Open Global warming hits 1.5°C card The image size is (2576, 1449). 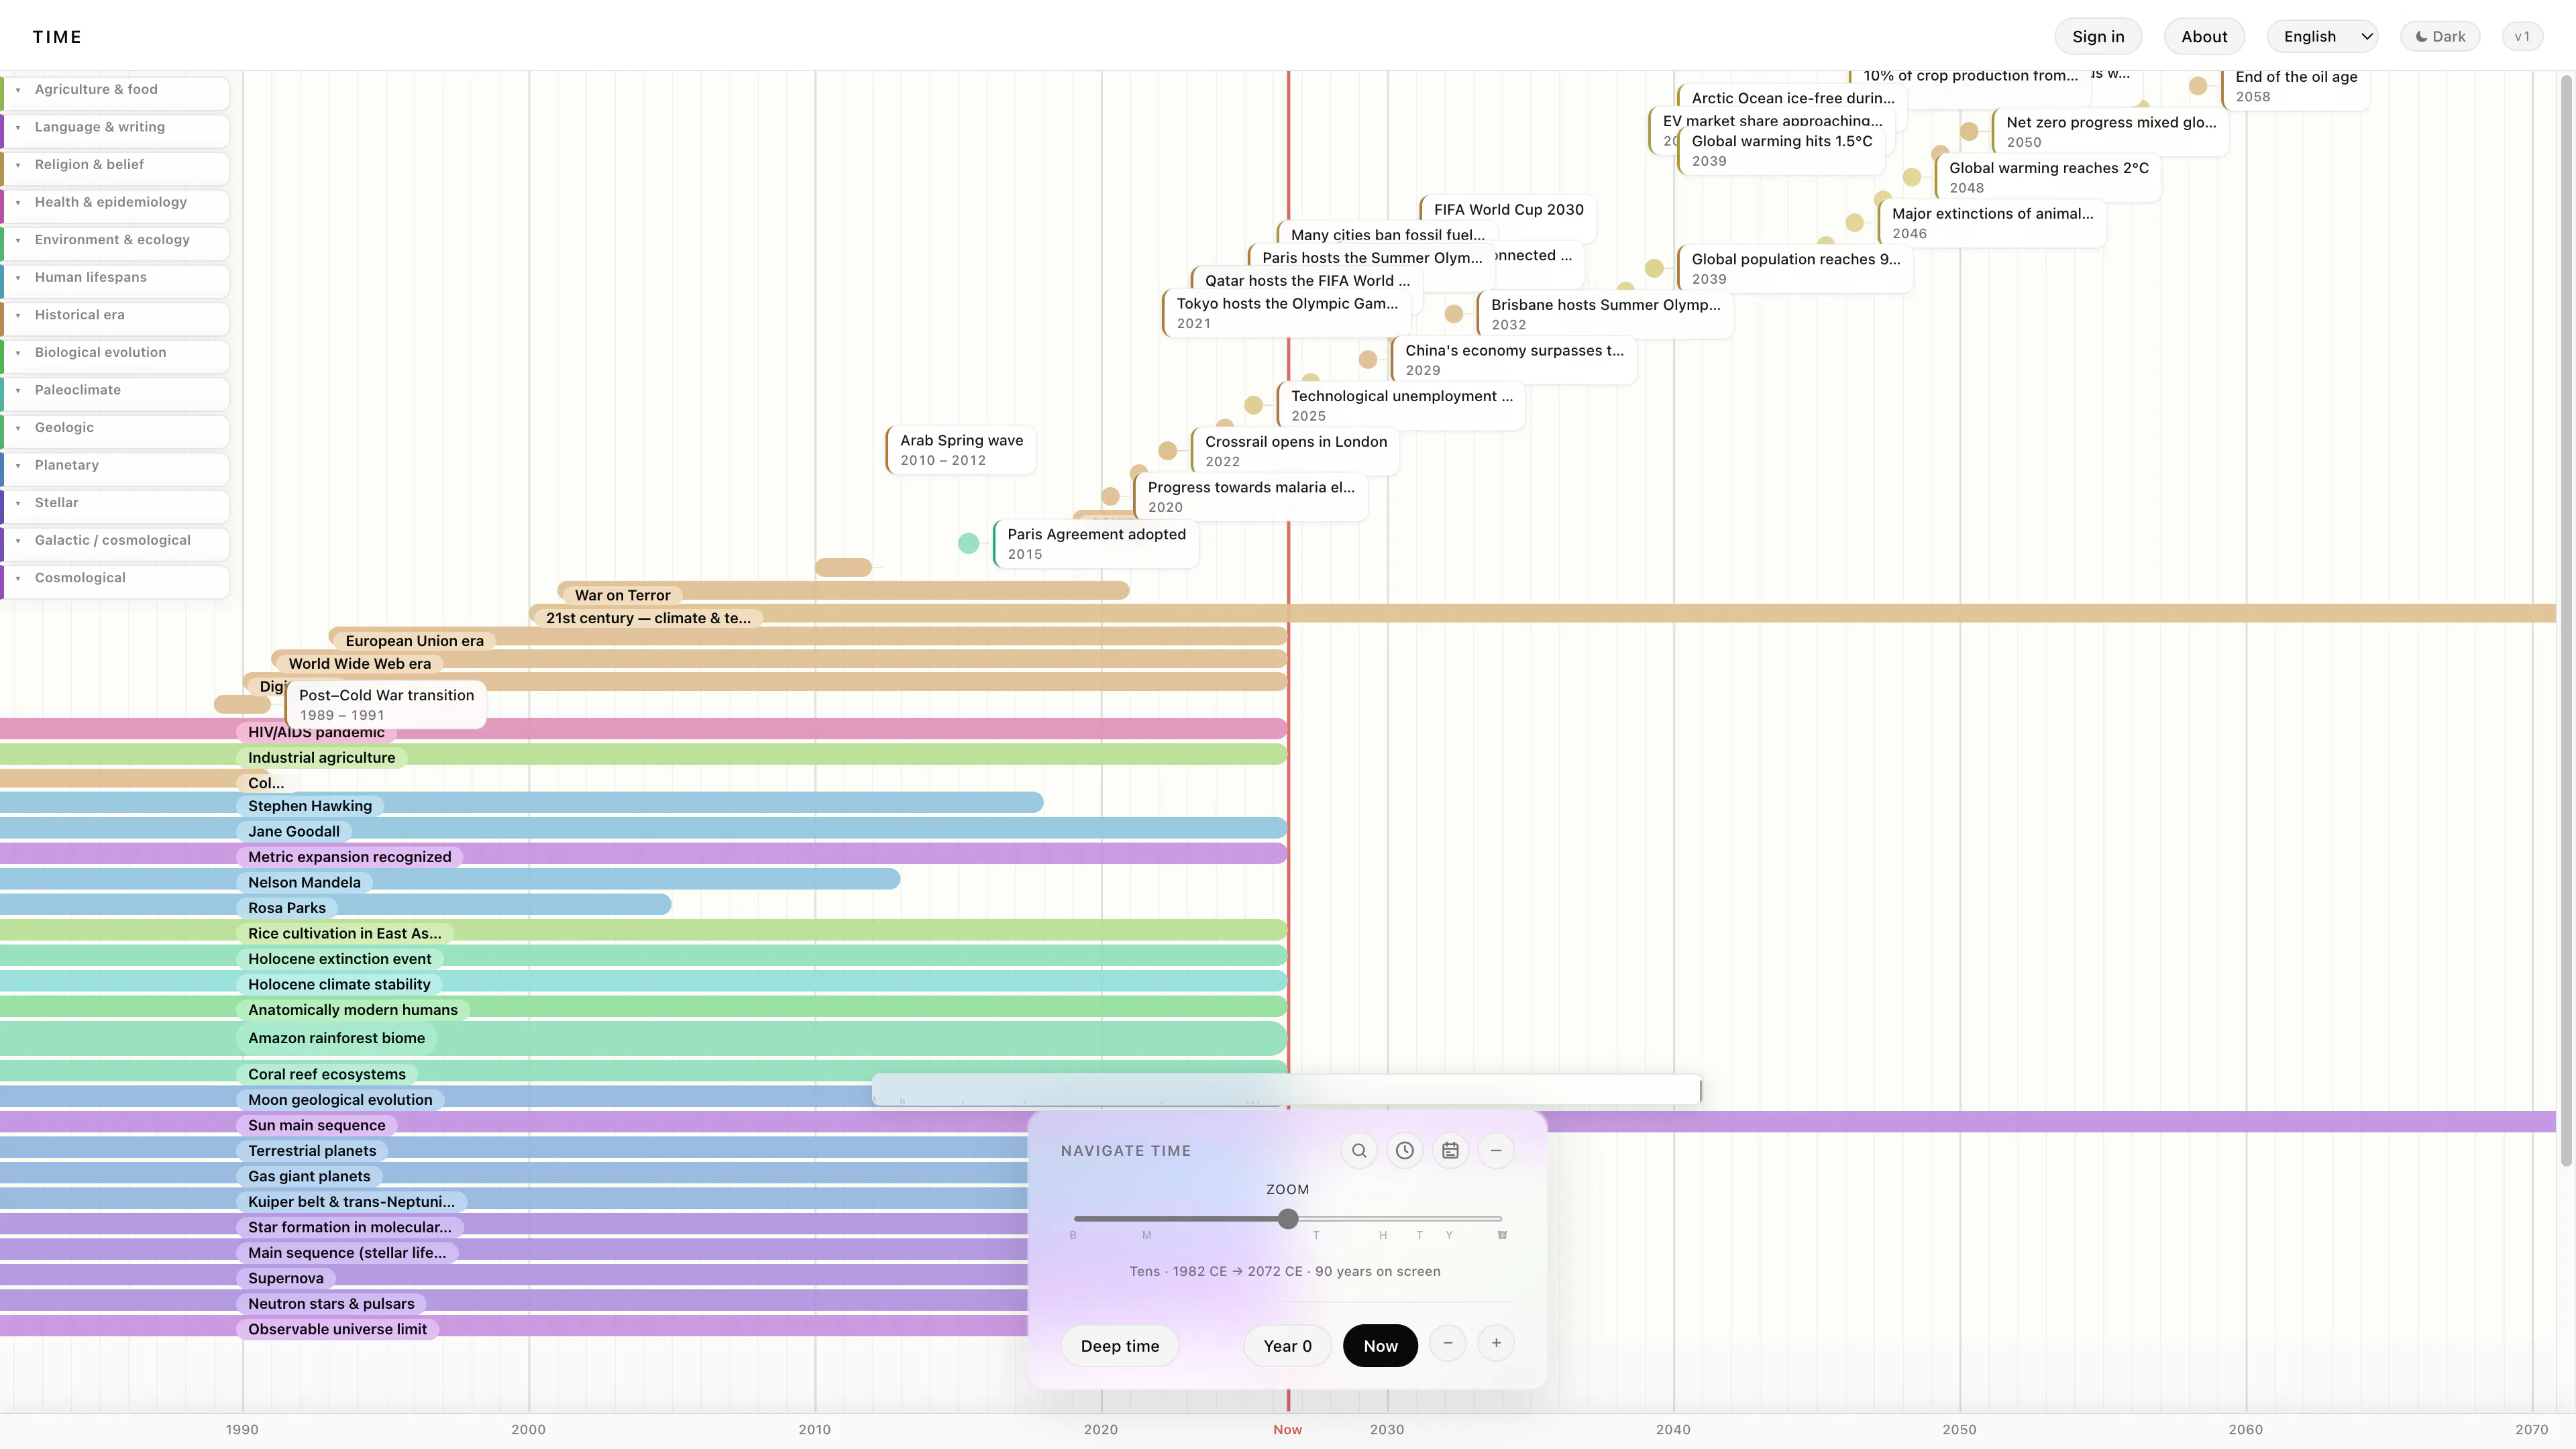[x=1781, y=150]
